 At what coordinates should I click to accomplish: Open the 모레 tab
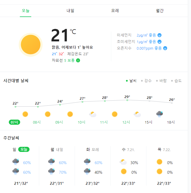click(x=115, y=11)
